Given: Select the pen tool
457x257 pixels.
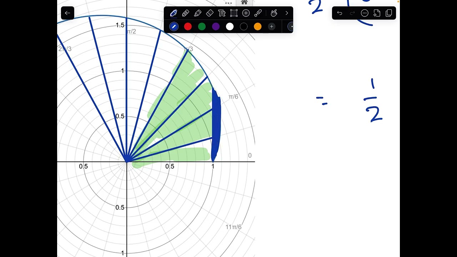Looking at the screenshot, I should 174,13.
